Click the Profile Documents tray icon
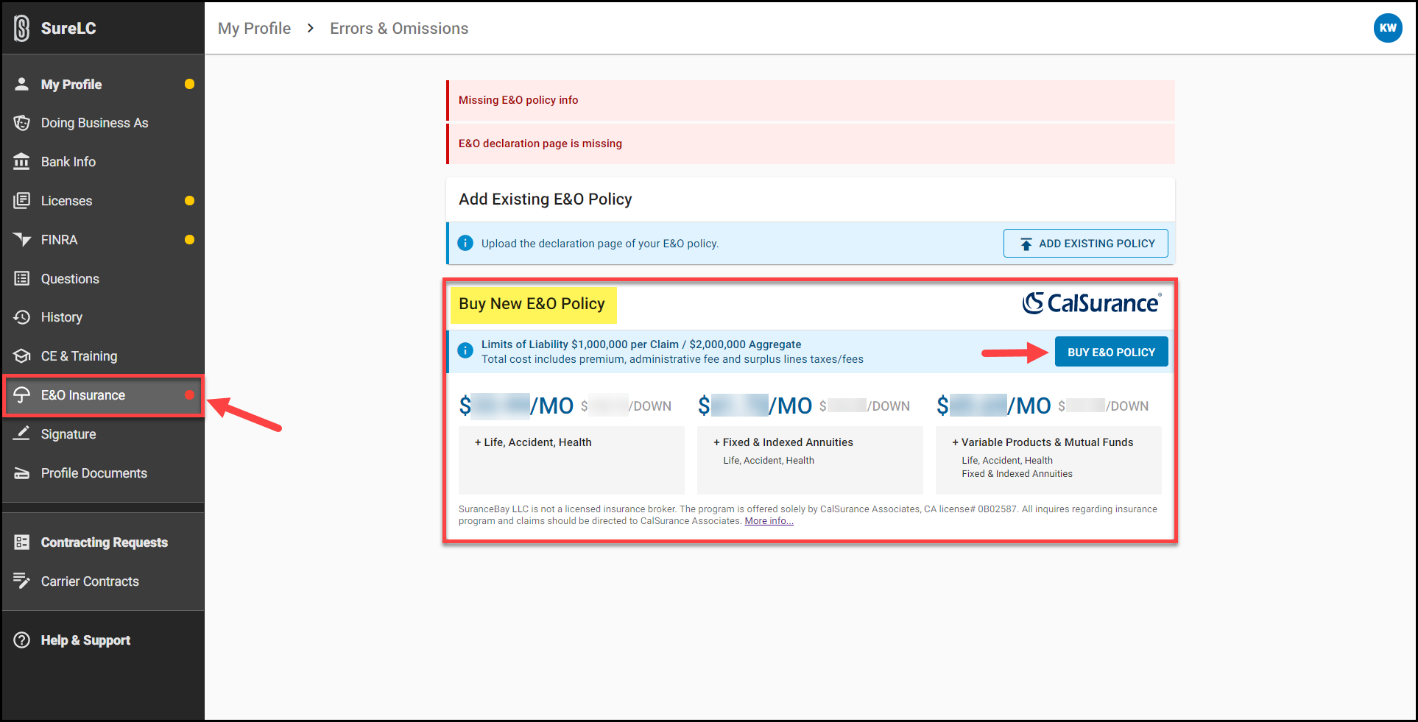Image resolution: width=1418 pixels, height=722 pixels. click(22, 473)
